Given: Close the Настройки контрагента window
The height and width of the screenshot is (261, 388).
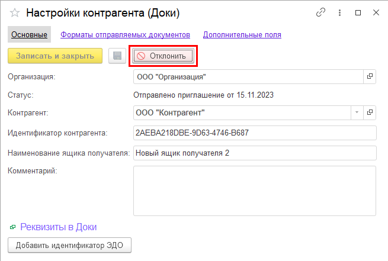Looking at the screenshot, I should [376, 12].
